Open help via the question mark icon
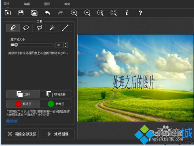Image resolution: width=194 pixels, height=146 pixels. tap(140, 13)
